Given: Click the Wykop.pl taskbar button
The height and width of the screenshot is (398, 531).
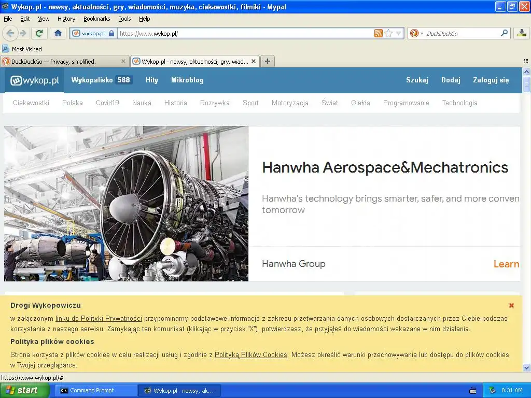Looking at the screenshot, I should coord(179,391).
